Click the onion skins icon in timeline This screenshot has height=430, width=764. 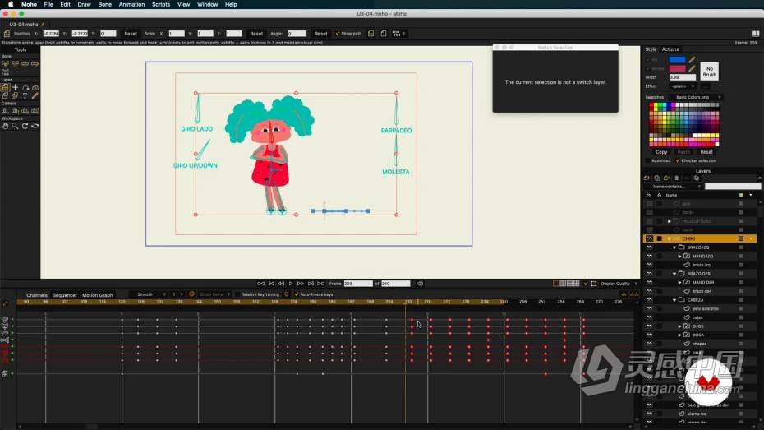[x=191, y=294]
